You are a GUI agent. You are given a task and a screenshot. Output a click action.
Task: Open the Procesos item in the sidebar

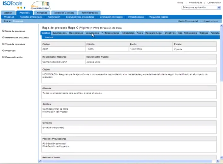pos(10,51)
